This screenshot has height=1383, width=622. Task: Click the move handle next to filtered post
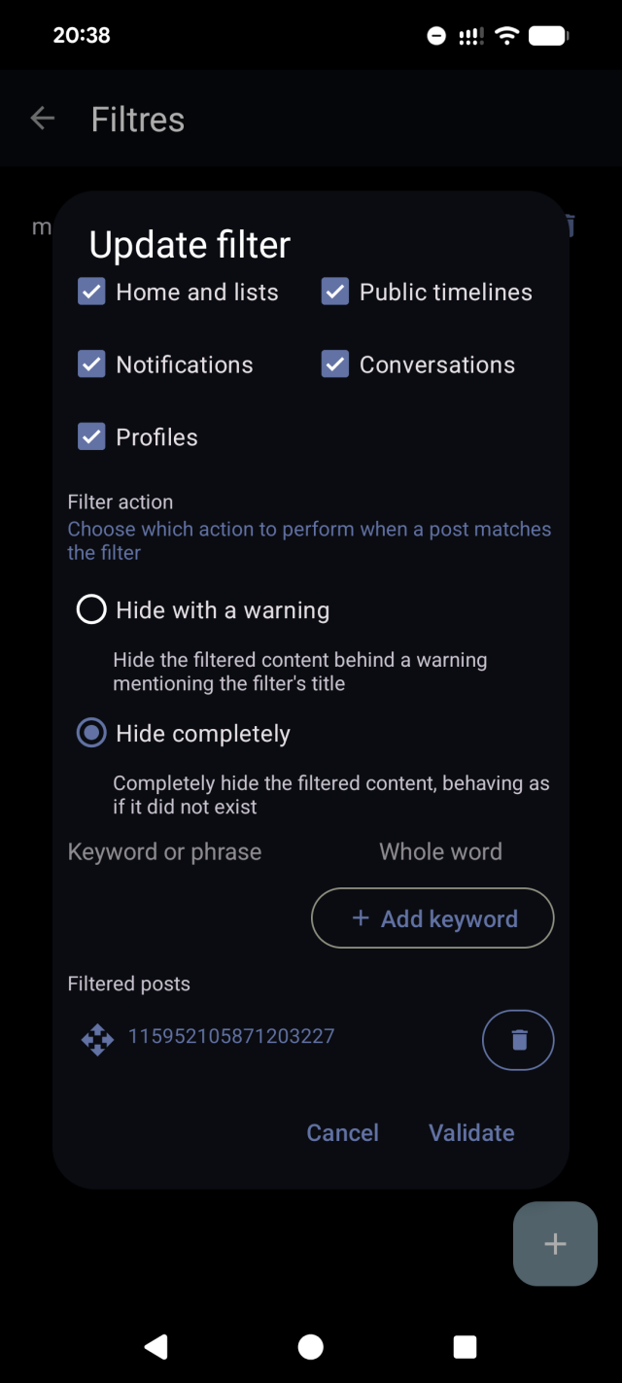coord(97,1039)
